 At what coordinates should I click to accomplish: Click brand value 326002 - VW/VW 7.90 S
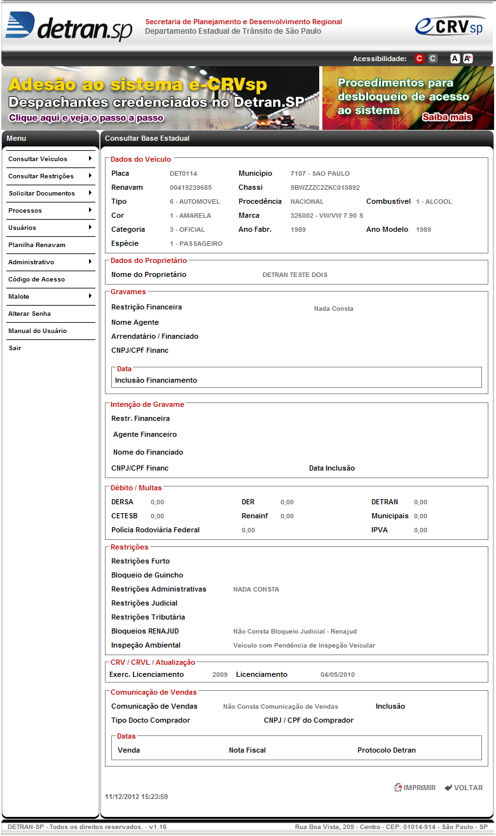click(327, 216)
